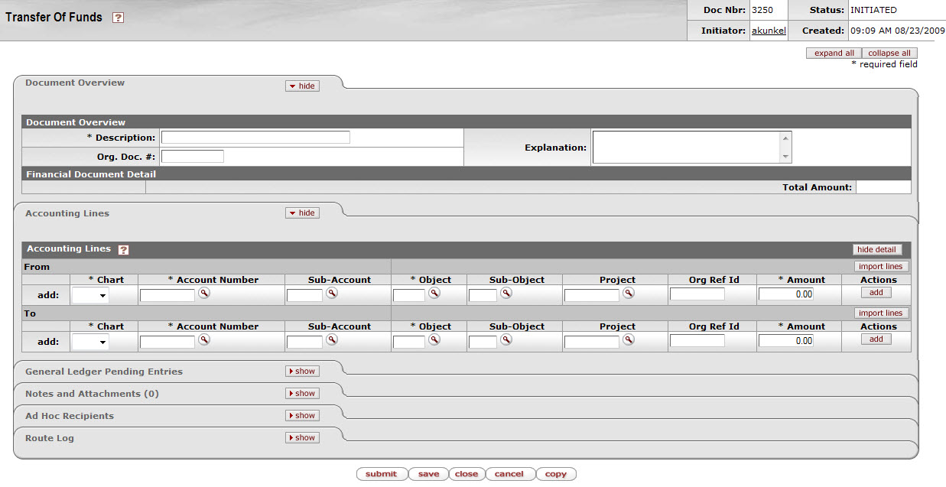Show the Route Log section
The width and height of the screenshot is (946, 487).
(x=302, y=438)
